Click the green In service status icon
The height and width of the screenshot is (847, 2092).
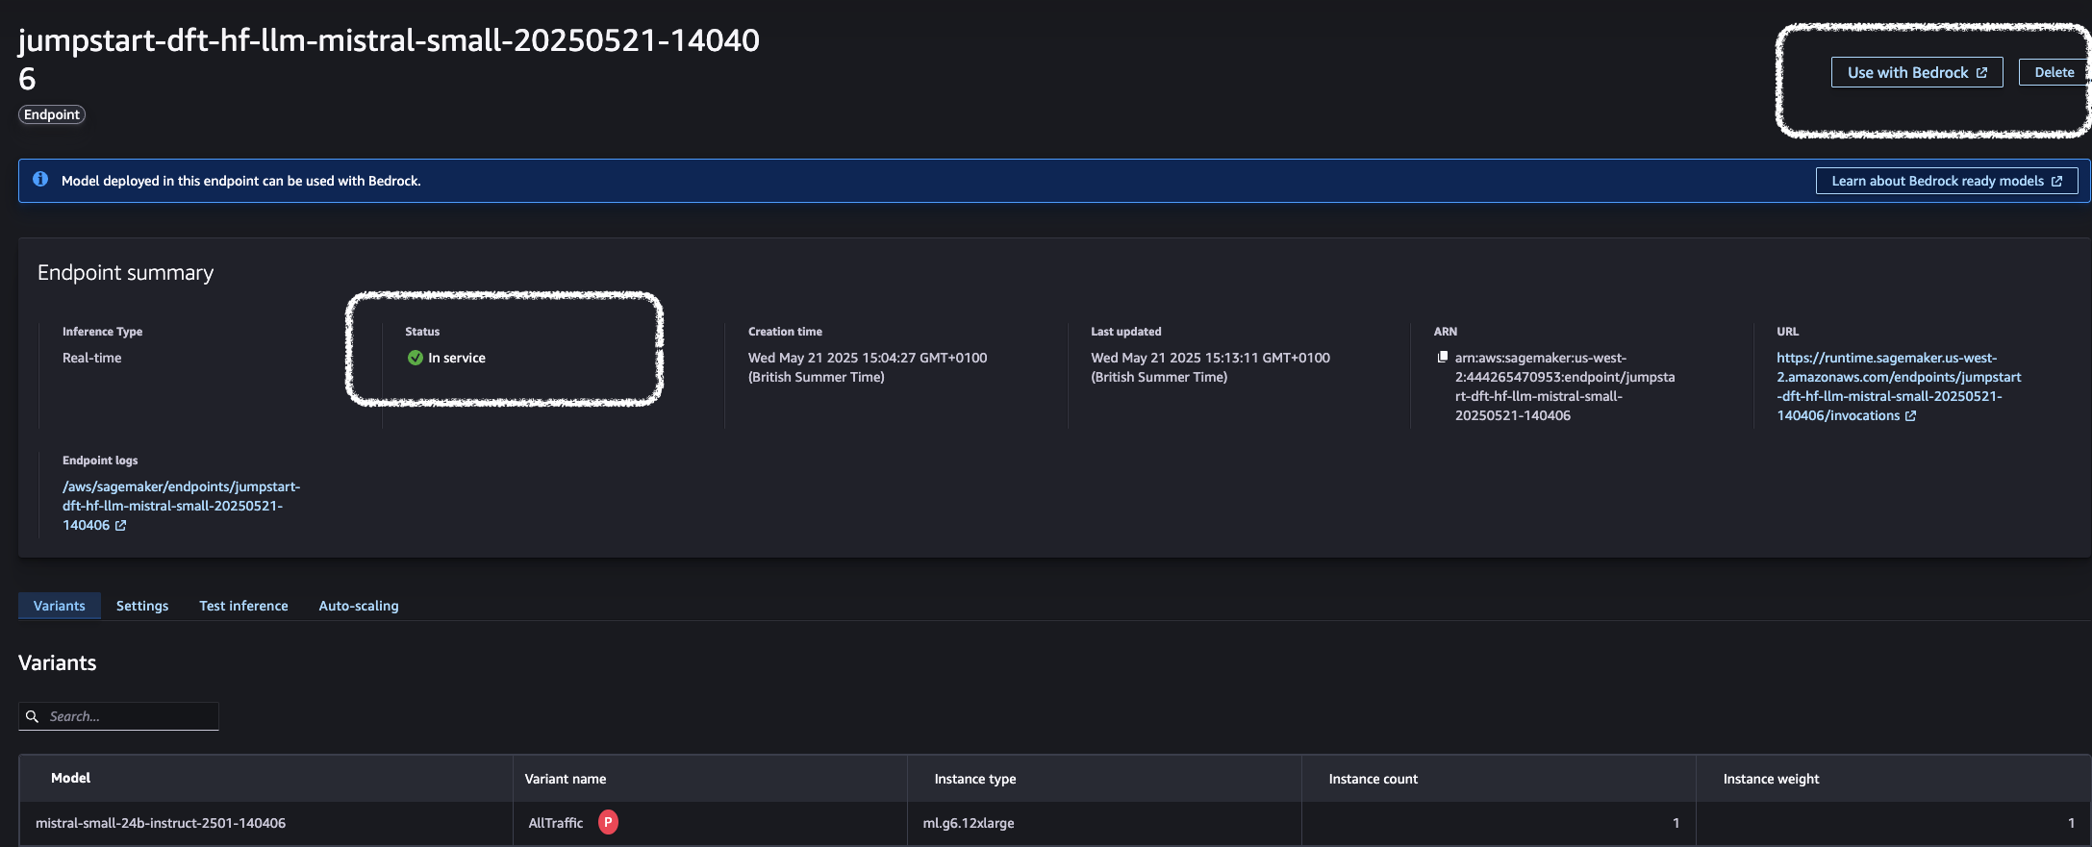[x=416, y=358]
